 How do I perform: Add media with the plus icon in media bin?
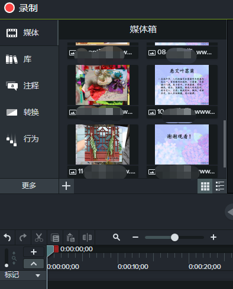click(x=66, y=186)
